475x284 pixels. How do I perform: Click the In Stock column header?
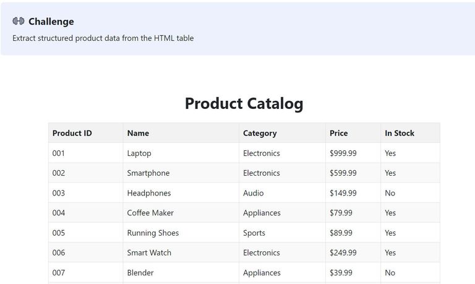coord(400,133)
